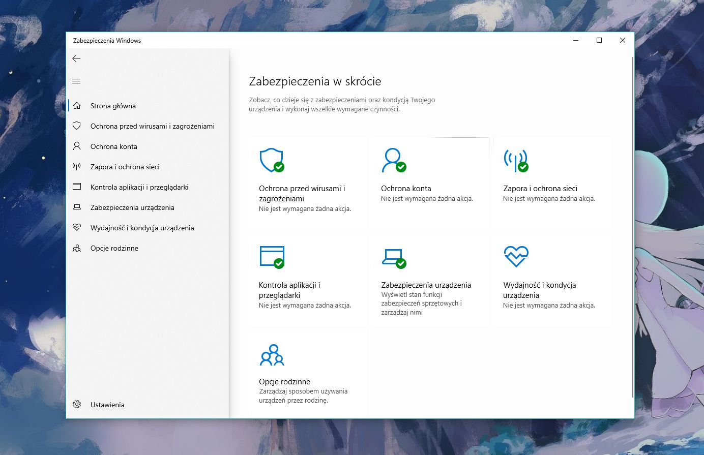Minimize the Zabezpieczenia Windows window

tap(576, 40)
